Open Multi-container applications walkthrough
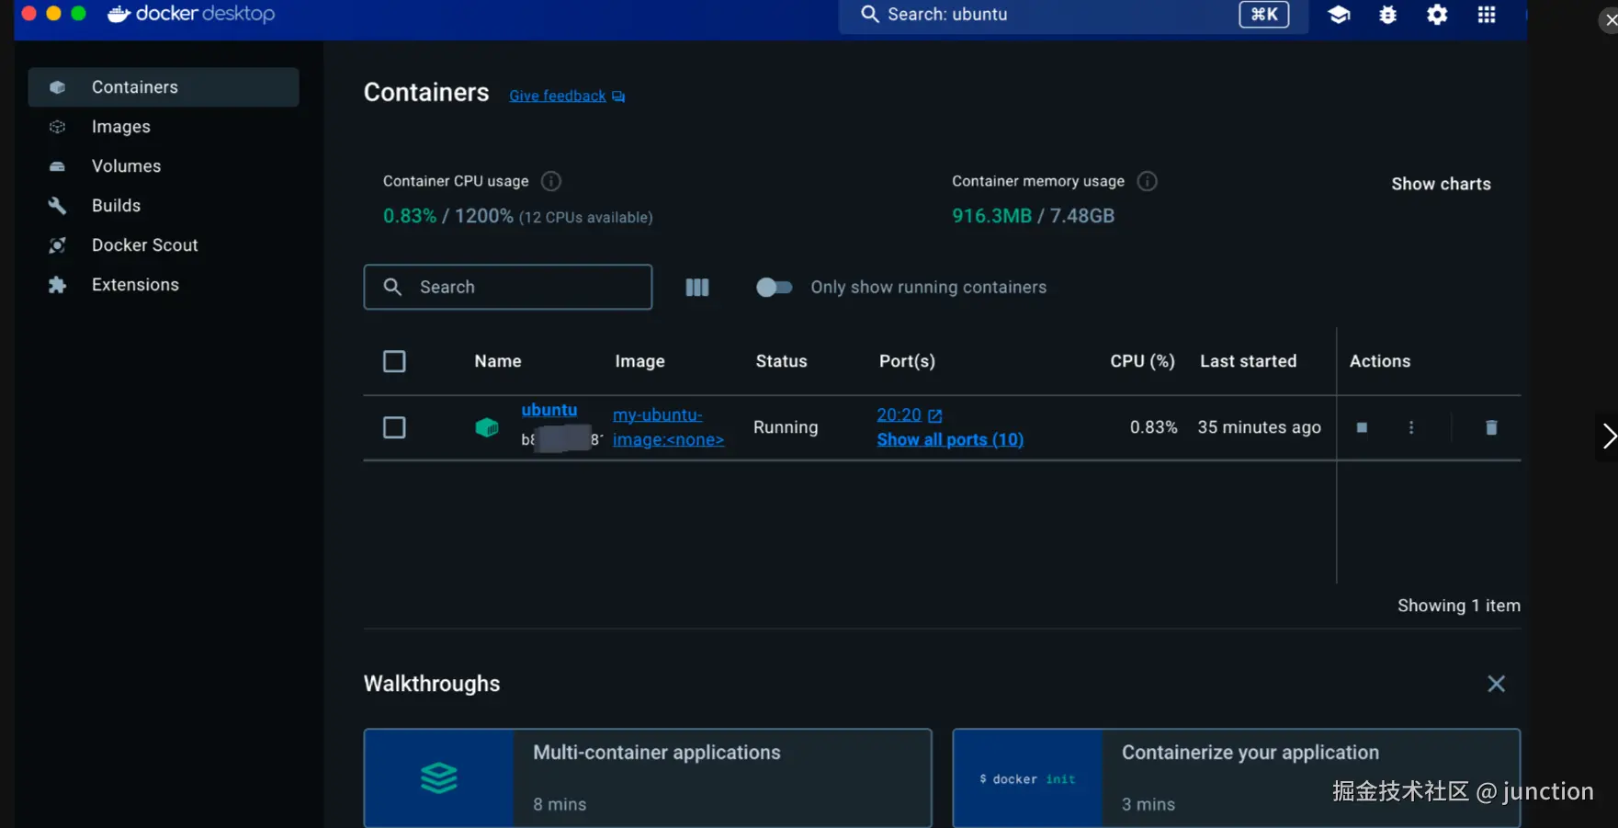 (648, 778)
